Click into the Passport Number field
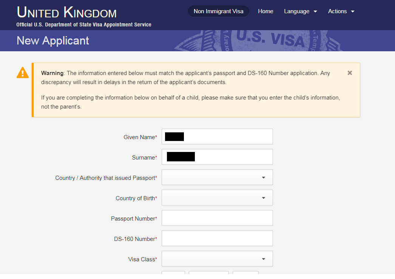 click(217, 218)
